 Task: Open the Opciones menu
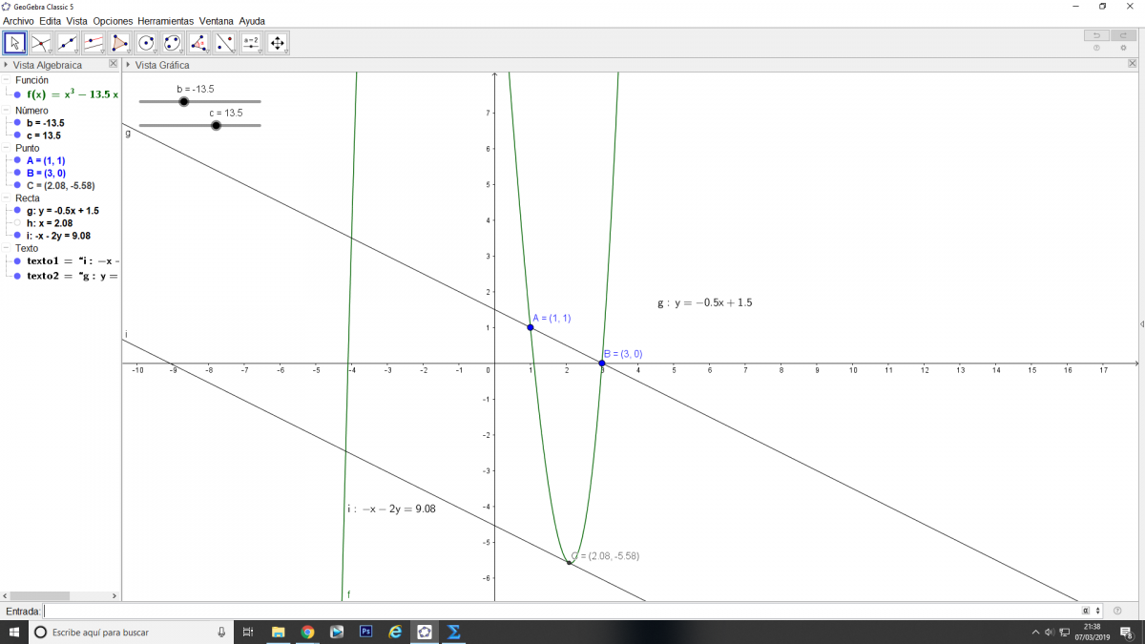pos(114,20)
